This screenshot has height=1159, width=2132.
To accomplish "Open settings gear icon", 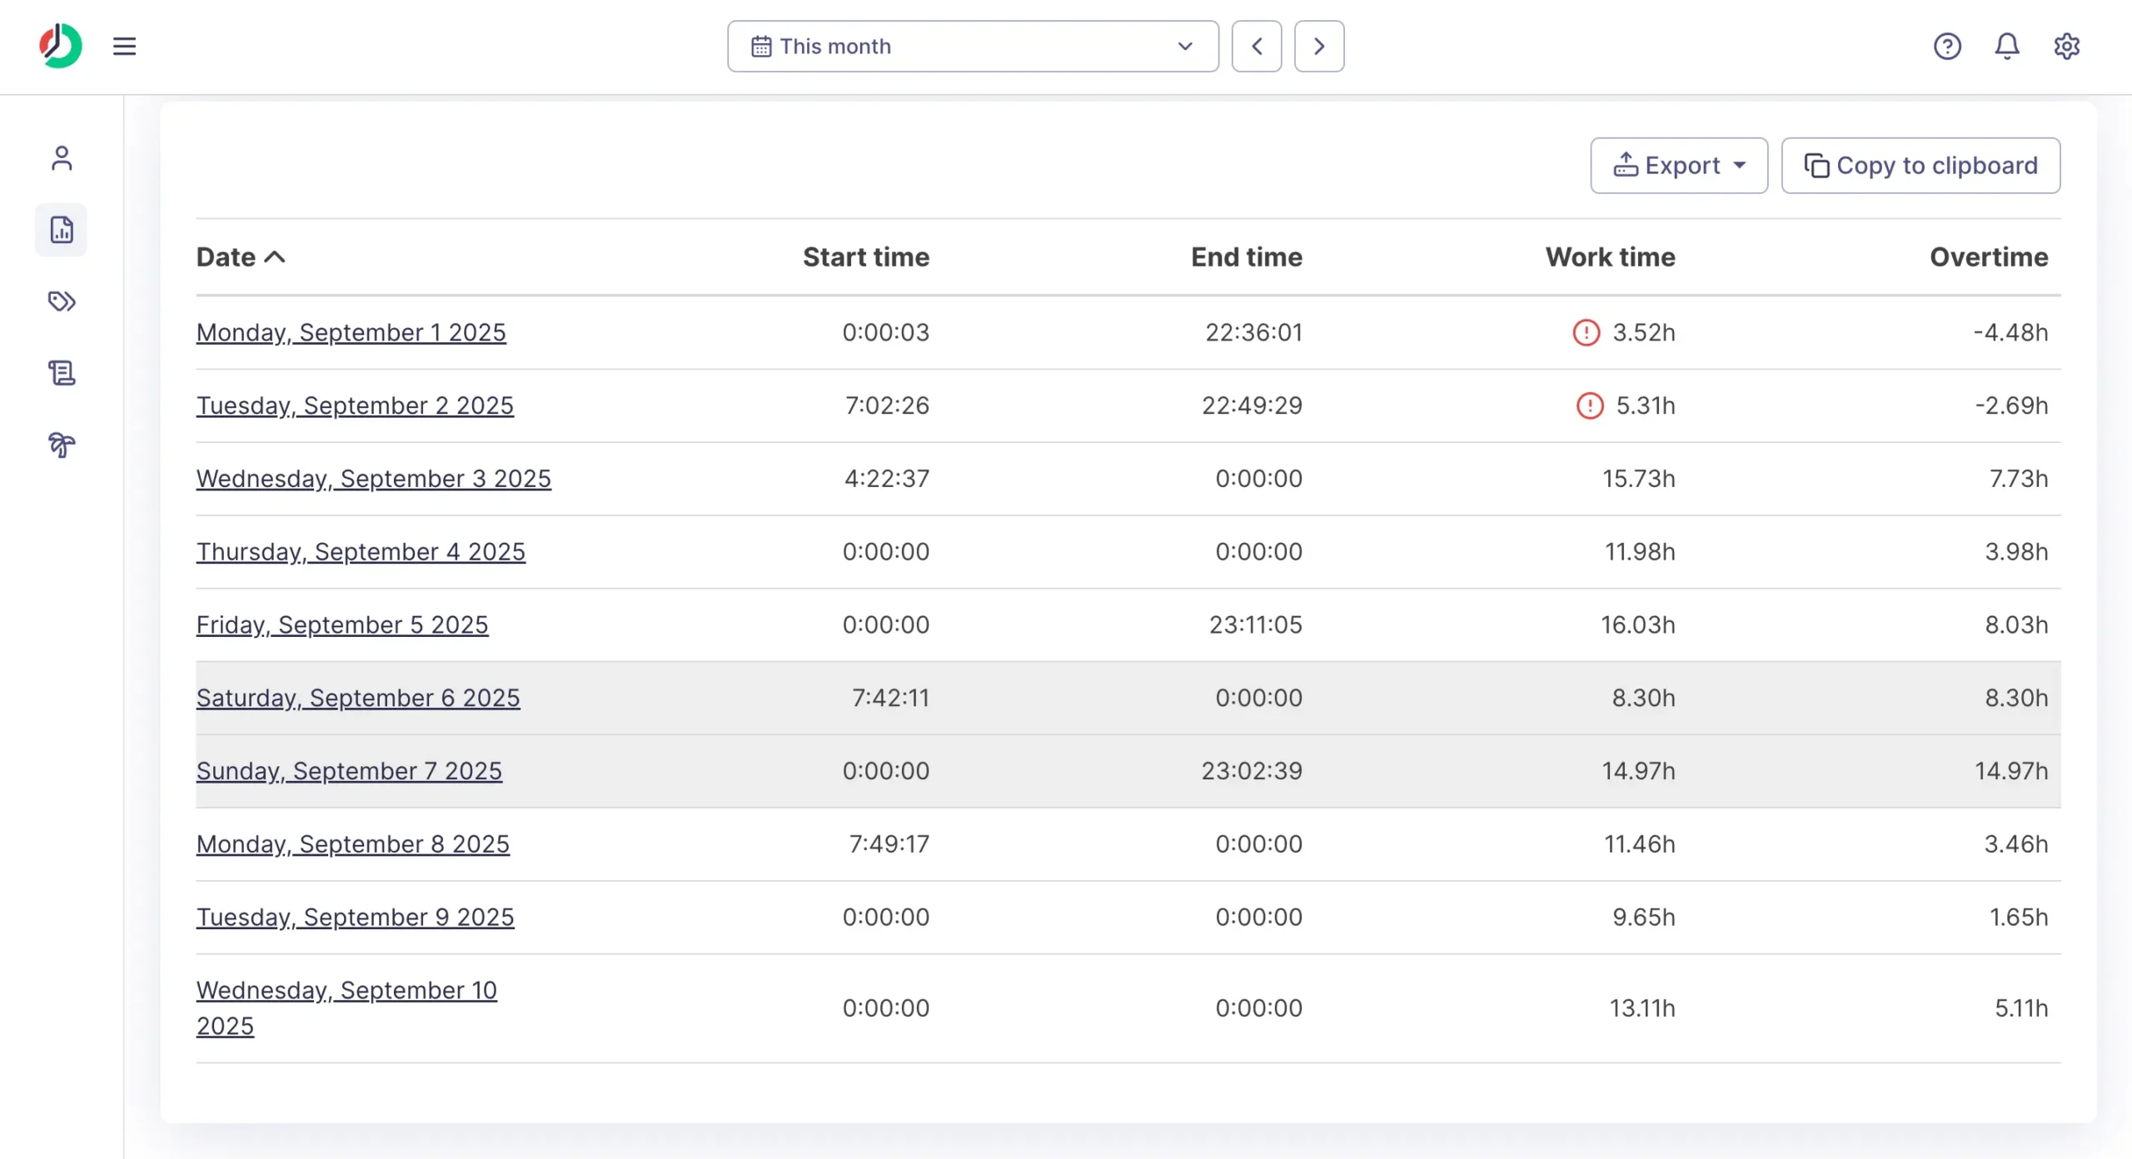I will tap(2066, 46).
